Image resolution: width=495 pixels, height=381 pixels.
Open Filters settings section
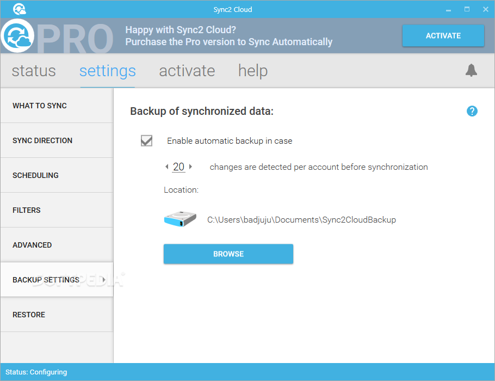coord(57,210)
